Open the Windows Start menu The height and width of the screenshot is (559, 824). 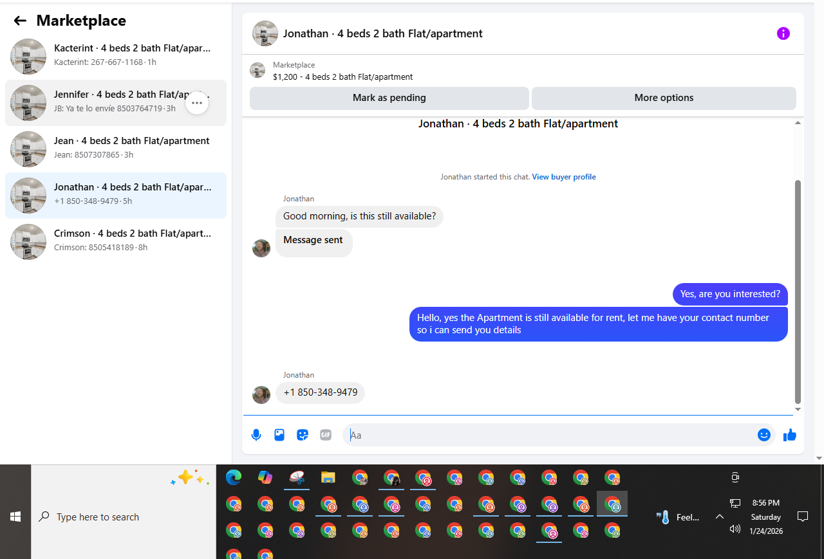[15, 517]
